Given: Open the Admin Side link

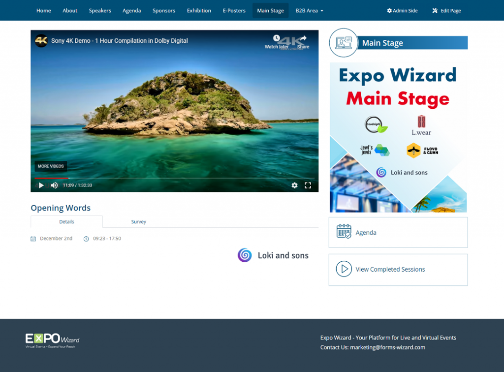Looking at the screenshot, I should pyautogui.click(x=402, y=10).
